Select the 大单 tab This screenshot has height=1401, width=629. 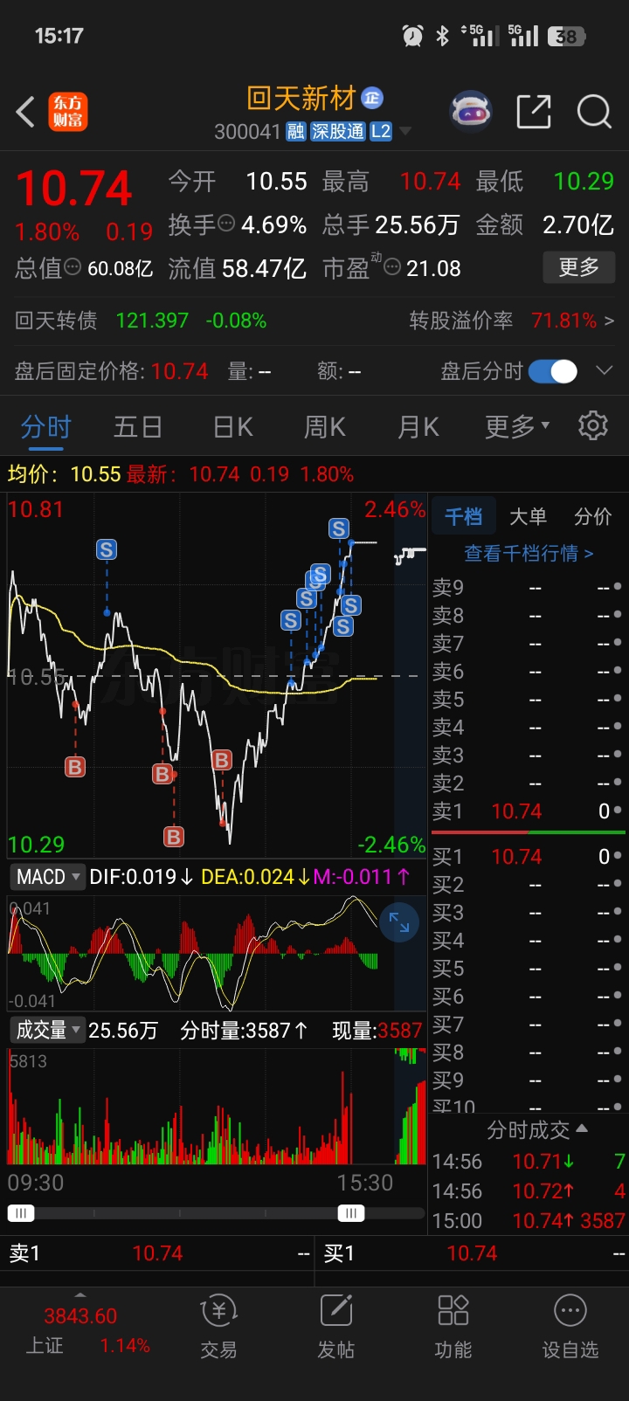528,516
